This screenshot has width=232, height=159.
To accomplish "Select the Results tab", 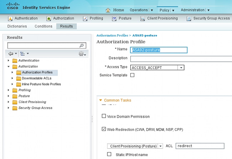I will tap(66, 26).
